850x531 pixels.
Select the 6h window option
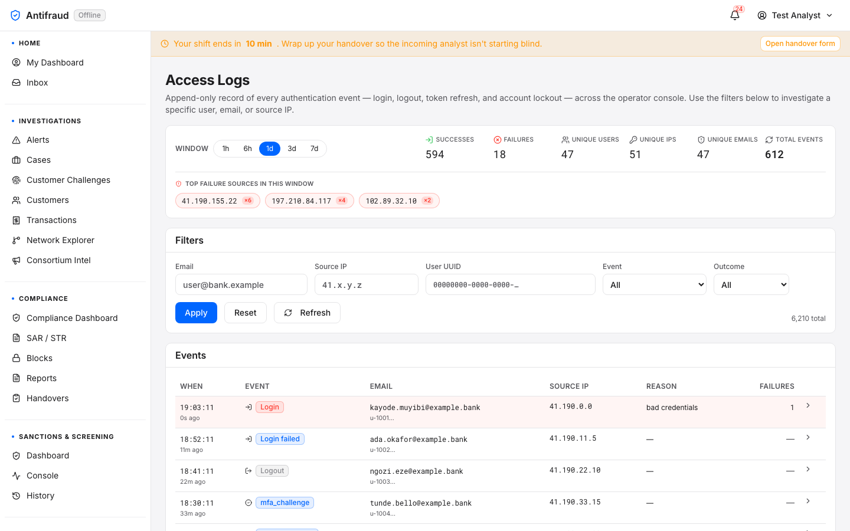[x=248, y=149]
